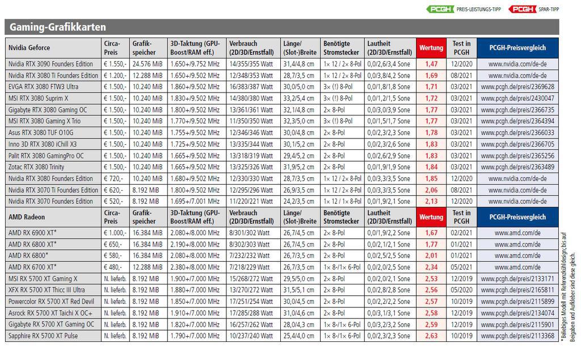Open www.pcgh.de/preis/2430047 link

[x=517, y=98]
